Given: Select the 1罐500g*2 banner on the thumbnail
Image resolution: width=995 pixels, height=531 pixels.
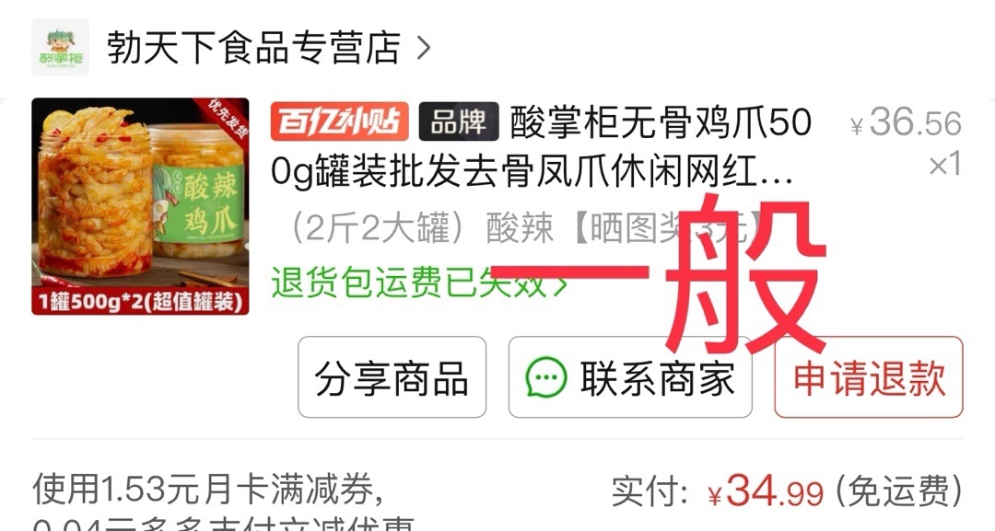Looking at the screenshot, I should (140, 301).
